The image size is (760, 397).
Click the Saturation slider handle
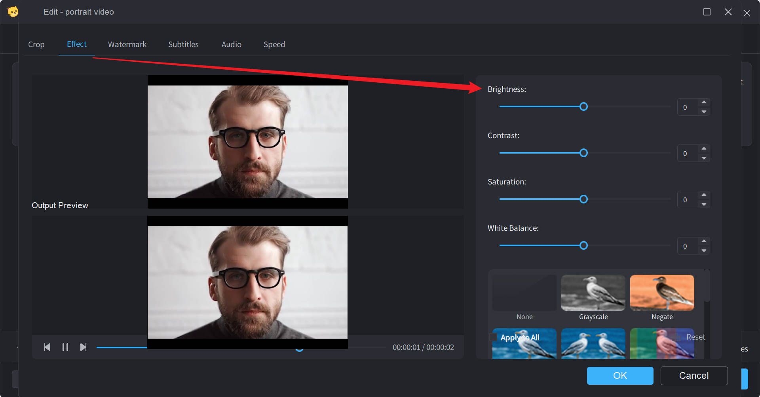click(x=583, y=199)
